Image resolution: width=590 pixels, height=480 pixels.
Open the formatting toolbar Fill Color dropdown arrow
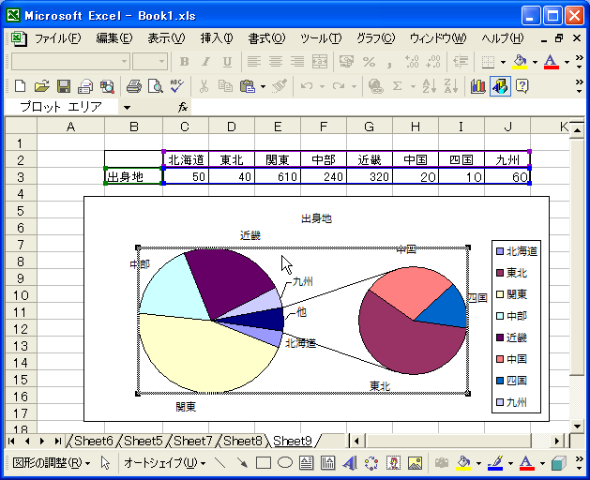[x=535, y=62]
